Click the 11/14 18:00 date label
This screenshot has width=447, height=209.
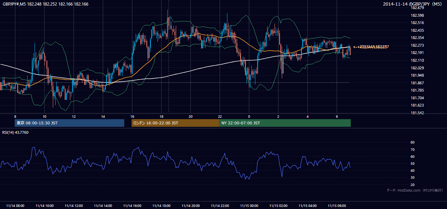point(161,206)
